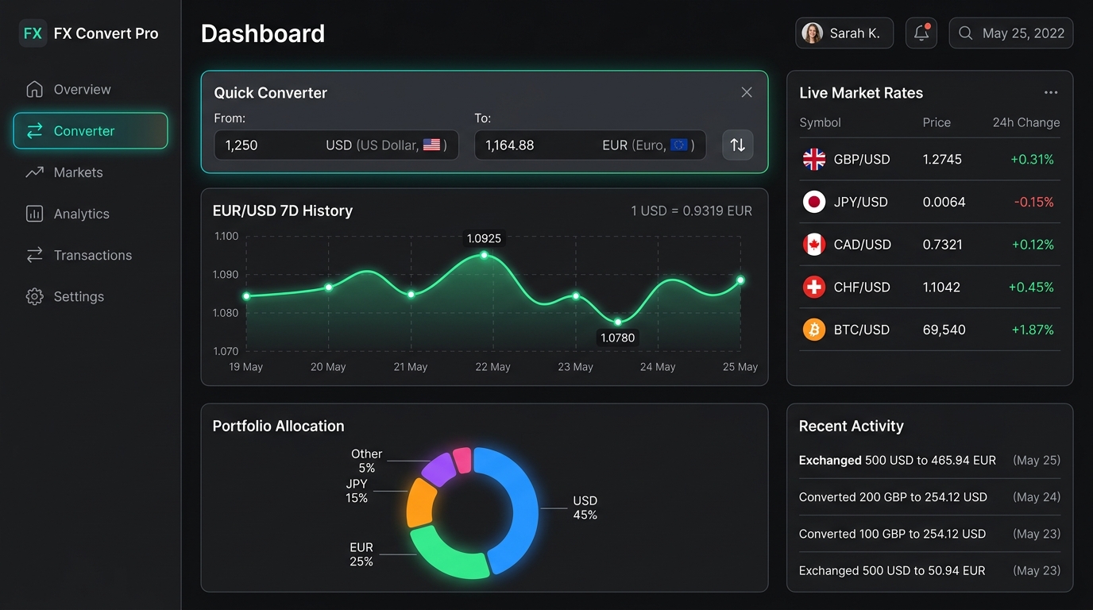Select Exchanged 500 USD to 465.94 EUR entry
Image resolution: width=1093 pixels, height=610 pixels.
(x=929, y=460)
